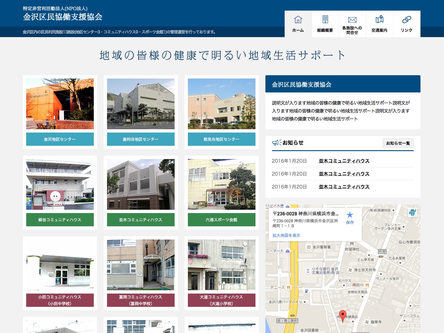This screenshot has width=444, height=333.
Task: View the 能見台地区センター building photo
Action: (222, 104)
